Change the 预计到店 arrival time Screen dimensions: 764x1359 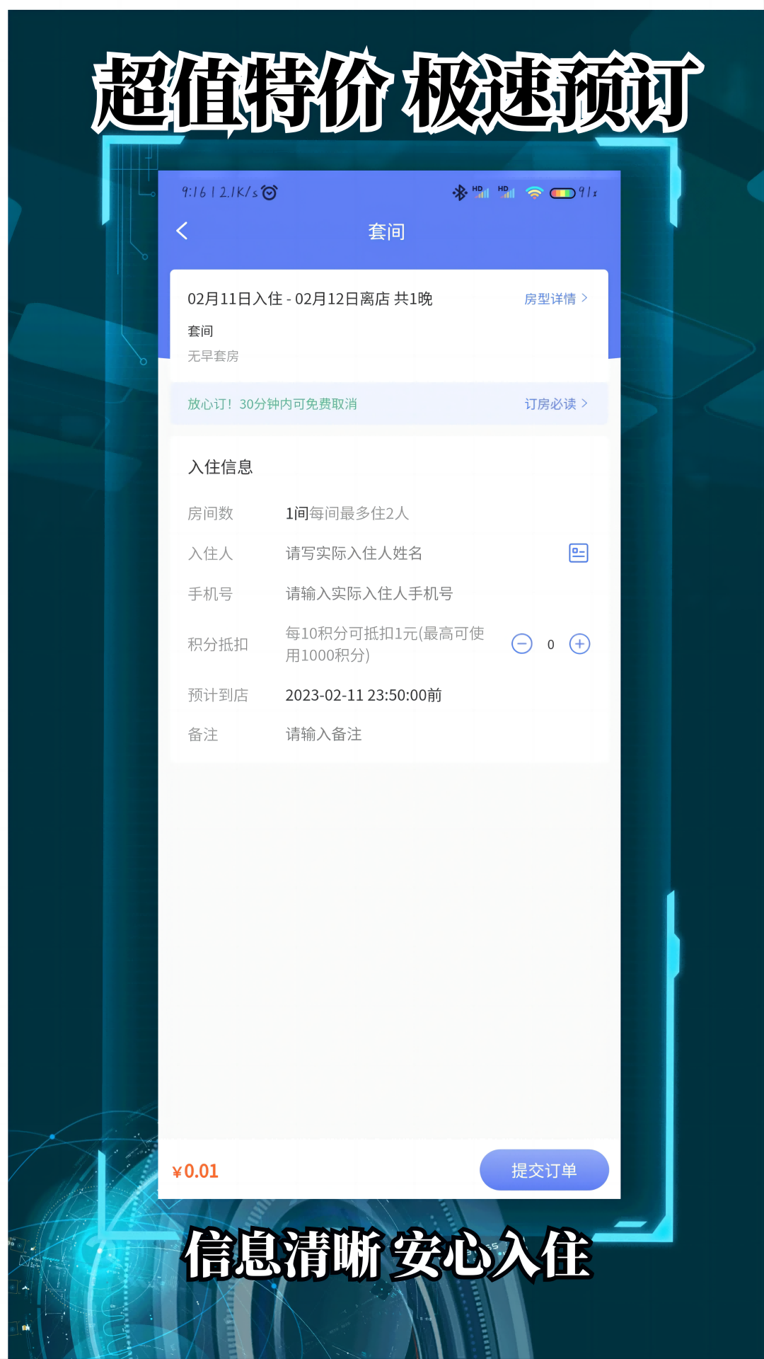click(364, 695)
